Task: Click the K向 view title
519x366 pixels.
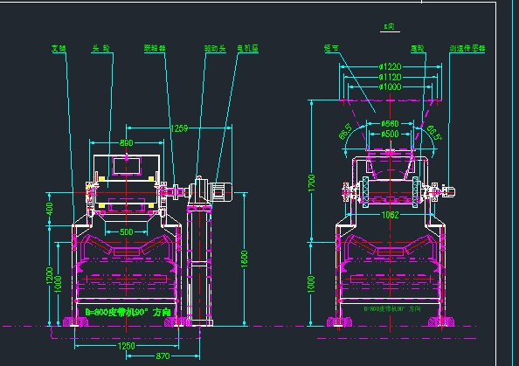Action: click(x=390, y=26)
